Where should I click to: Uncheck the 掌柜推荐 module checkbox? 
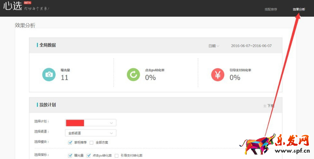[70, 142]
